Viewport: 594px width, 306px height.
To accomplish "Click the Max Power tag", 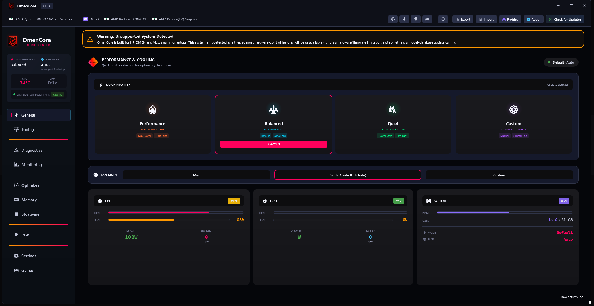I will tap(144, 136).
